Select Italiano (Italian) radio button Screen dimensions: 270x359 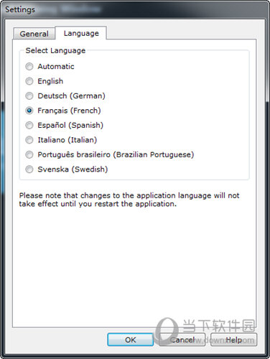tap(29, 140)
